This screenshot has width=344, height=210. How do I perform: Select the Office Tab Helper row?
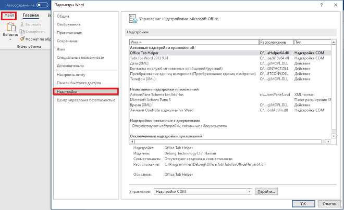tap(230, 53)
